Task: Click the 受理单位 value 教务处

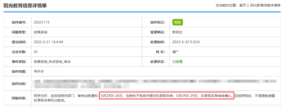Action: [x=177, y=32]
